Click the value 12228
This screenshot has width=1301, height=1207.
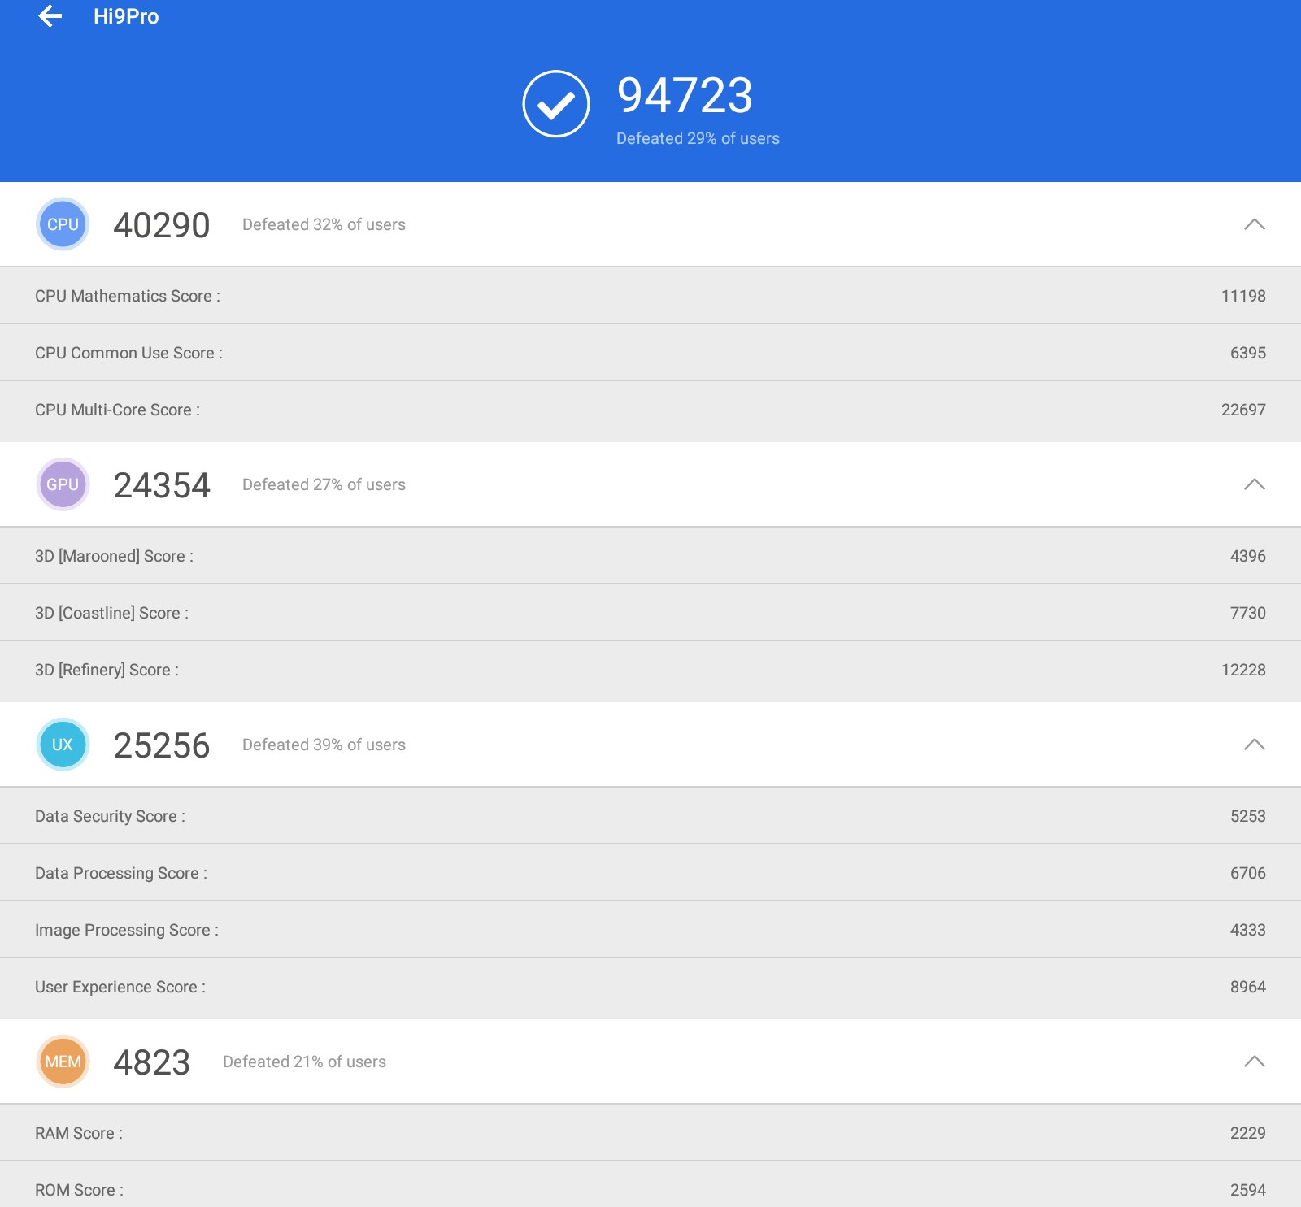tap(1243, 670)
